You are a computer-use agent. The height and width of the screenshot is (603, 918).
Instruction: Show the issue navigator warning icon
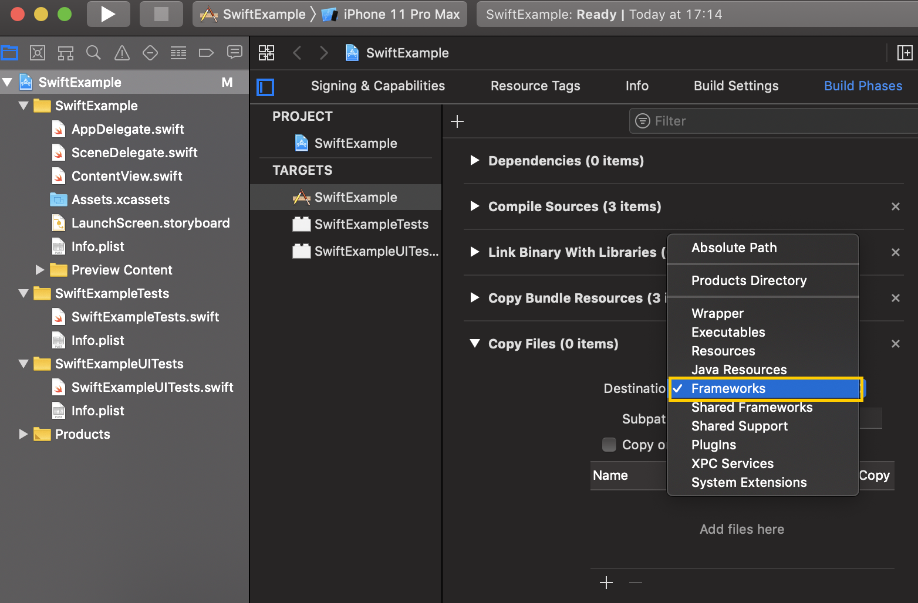[x=122, y=53]
